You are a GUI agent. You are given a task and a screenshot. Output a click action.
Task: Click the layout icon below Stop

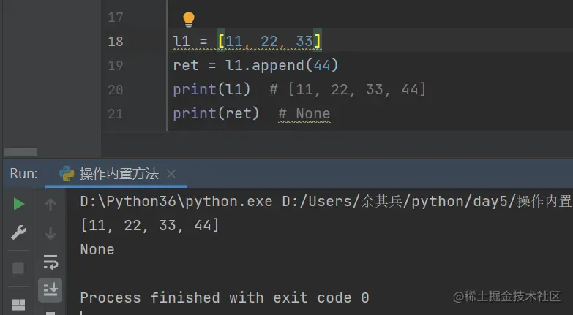point(19,304)
